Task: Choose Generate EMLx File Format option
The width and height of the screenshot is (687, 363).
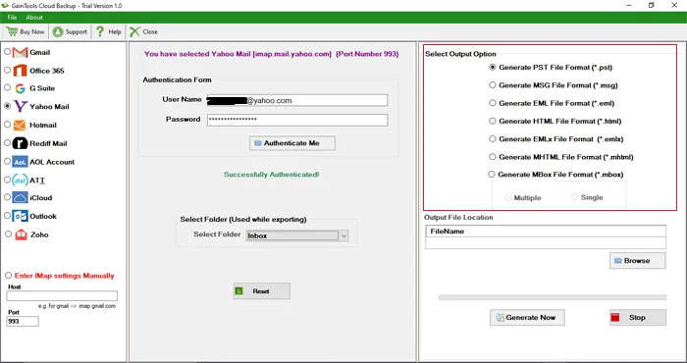Action: [x=493, y=138]
